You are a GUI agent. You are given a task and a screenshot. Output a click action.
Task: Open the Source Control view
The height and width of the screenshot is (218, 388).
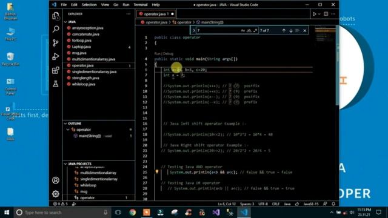[56, 43]
